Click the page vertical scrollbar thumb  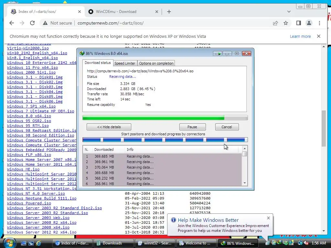tap(324, 129)
